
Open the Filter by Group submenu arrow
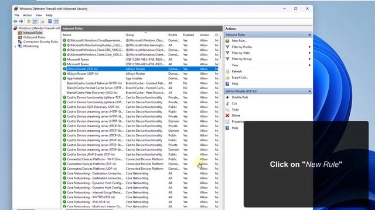coord(310,59)
